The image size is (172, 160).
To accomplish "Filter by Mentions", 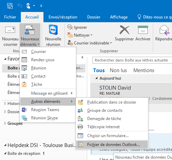I will tap(144, 70).
